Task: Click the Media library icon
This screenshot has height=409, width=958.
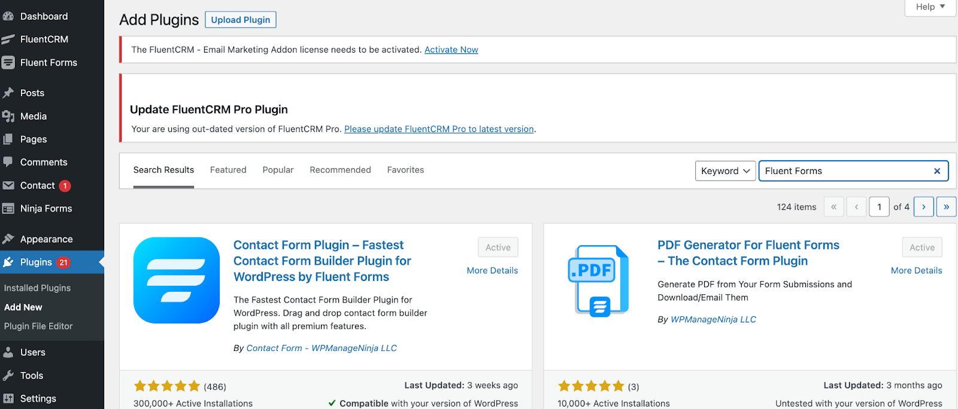Action: [x=8, y=116]
